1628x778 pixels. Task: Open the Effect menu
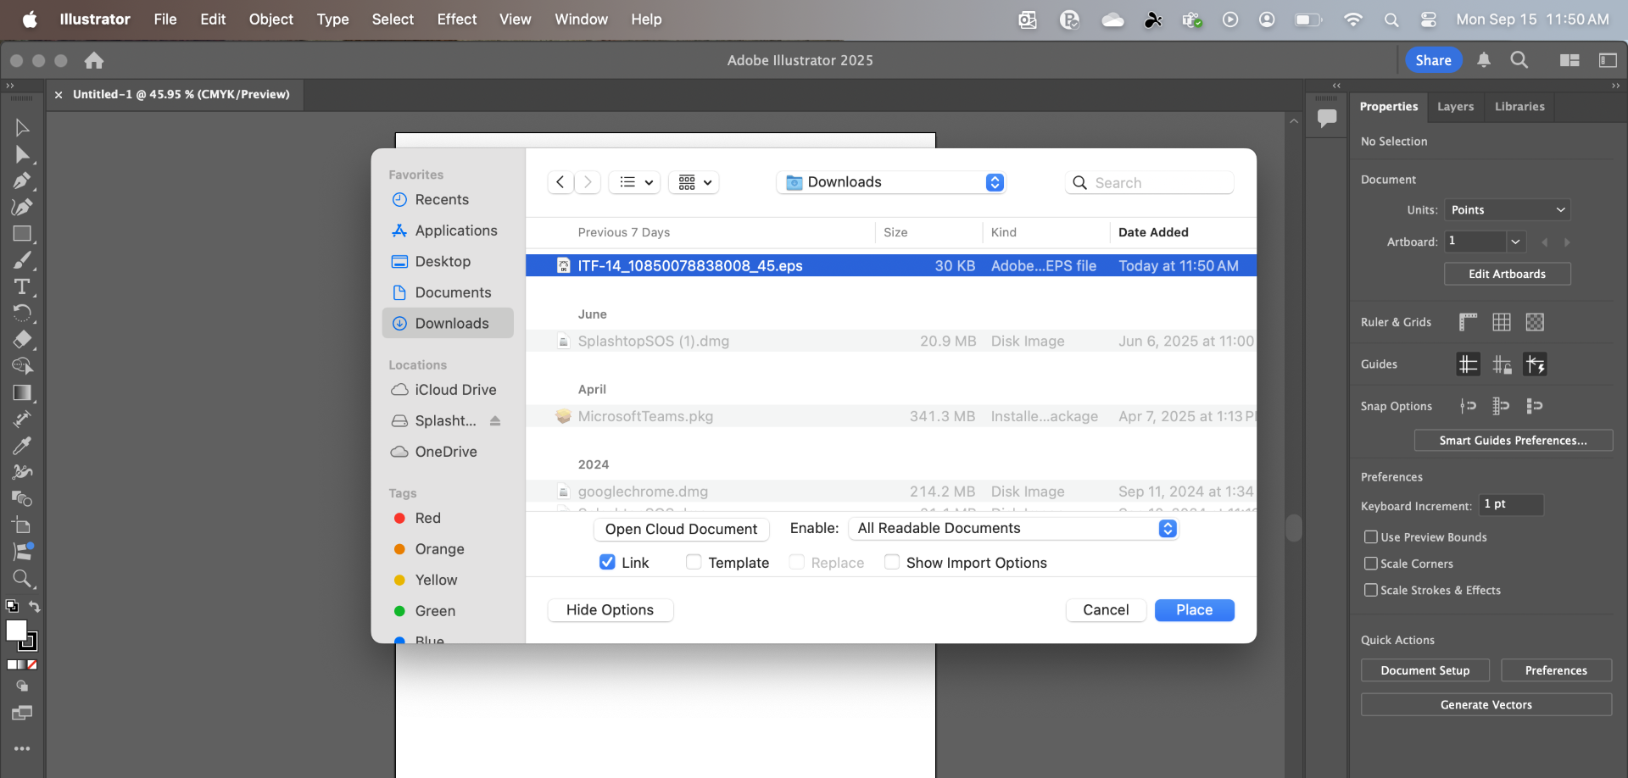[x=456, y=19]
